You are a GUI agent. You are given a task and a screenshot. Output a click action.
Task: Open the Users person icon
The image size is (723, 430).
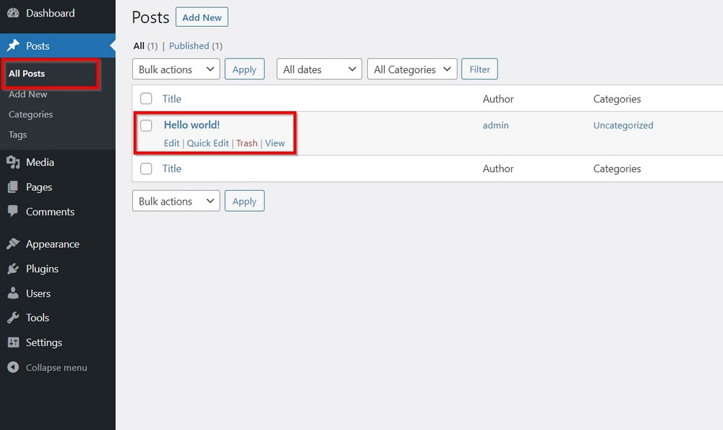[13, 293]
